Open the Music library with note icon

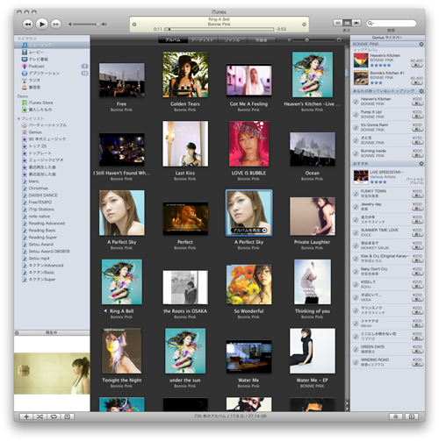pos(25,45)
